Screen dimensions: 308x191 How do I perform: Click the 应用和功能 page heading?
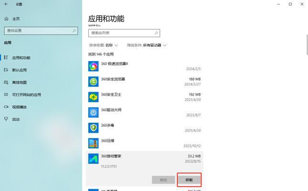coord(106,19)
